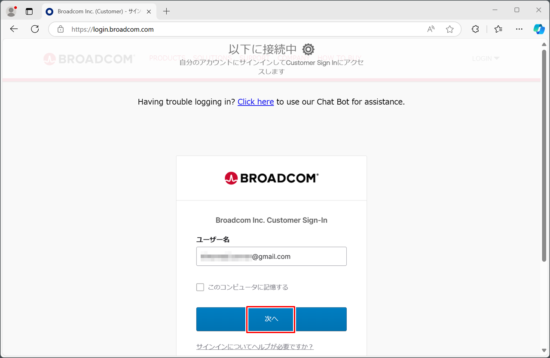Reload the page with the refresh icon

coord(35,29)
